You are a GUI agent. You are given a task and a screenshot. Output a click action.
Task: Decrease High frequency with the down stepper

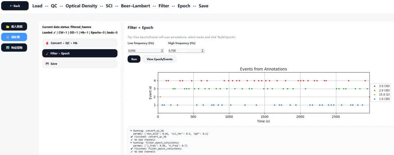point(202,52)
